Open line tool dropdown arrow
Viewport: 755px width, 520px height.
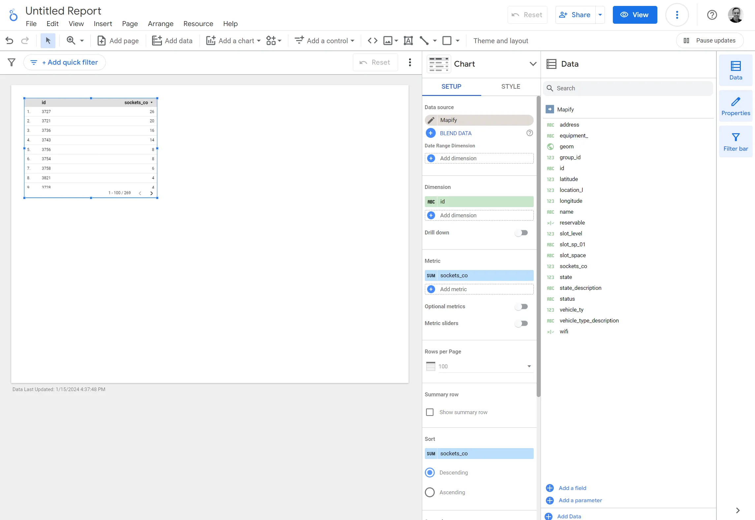[x=435, y=41]
